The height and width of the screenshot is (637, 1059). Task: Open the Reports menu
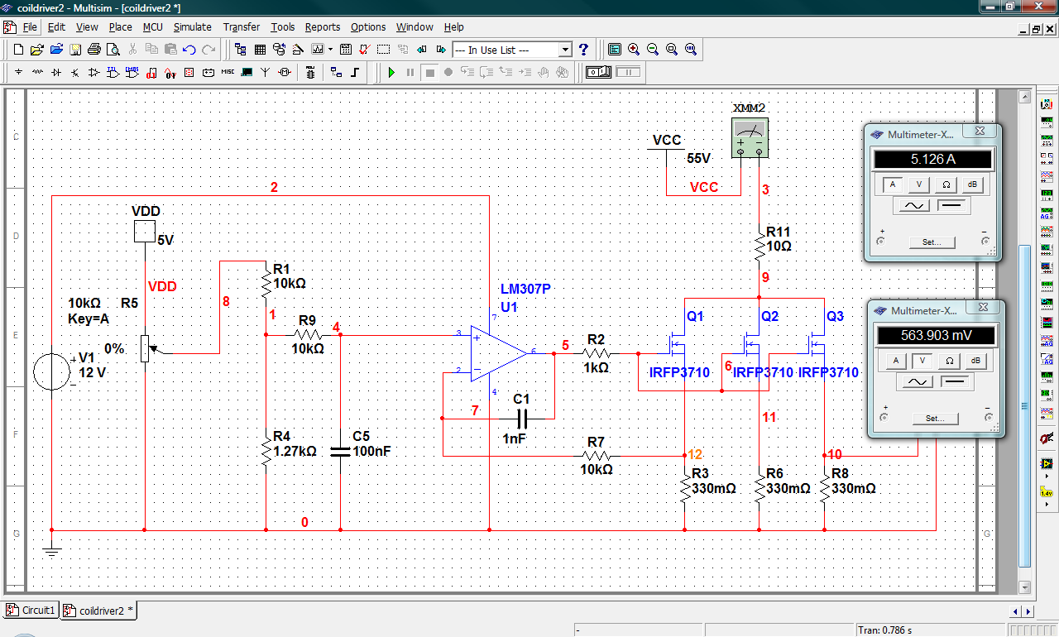click(x=323, y=27)
